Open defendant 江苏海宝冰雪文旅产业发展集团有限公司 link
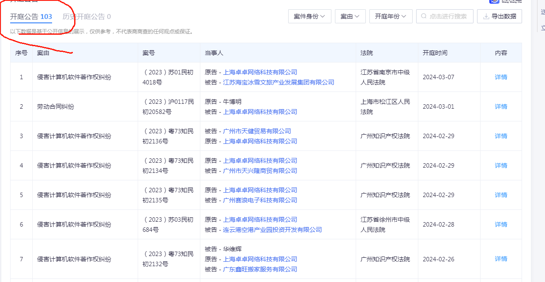The image size is (545, 282). (x=278, y=82)
